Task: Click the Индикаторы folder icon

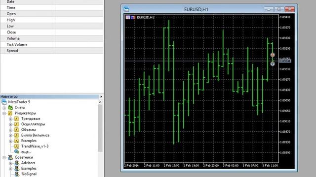Action: tap(10, 113)
